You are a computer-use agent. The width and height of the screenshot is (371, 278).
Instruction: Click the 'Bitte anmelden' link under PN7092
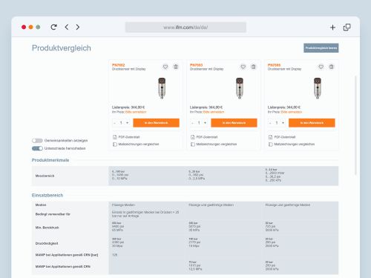coord(136,112)
